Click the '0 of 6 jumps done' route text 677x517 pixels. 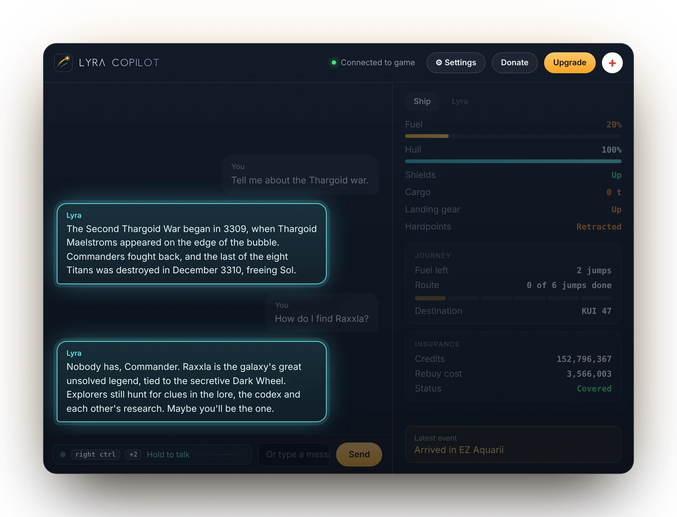click(569, 285)
